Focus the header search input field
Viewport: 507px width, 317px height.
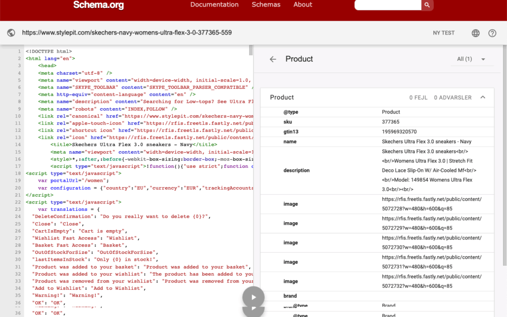click(x=388, y=5)
